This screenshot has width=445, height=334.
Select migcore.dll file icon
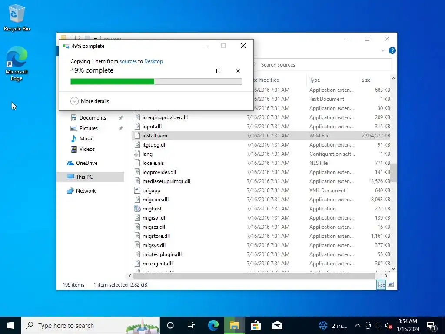tap(137, 199)
